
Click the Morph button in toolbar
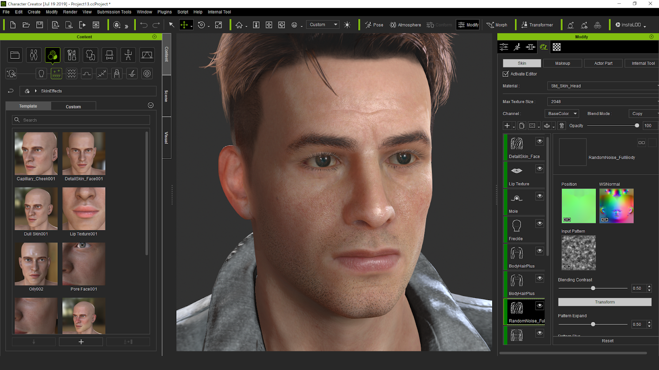[497, 25]
